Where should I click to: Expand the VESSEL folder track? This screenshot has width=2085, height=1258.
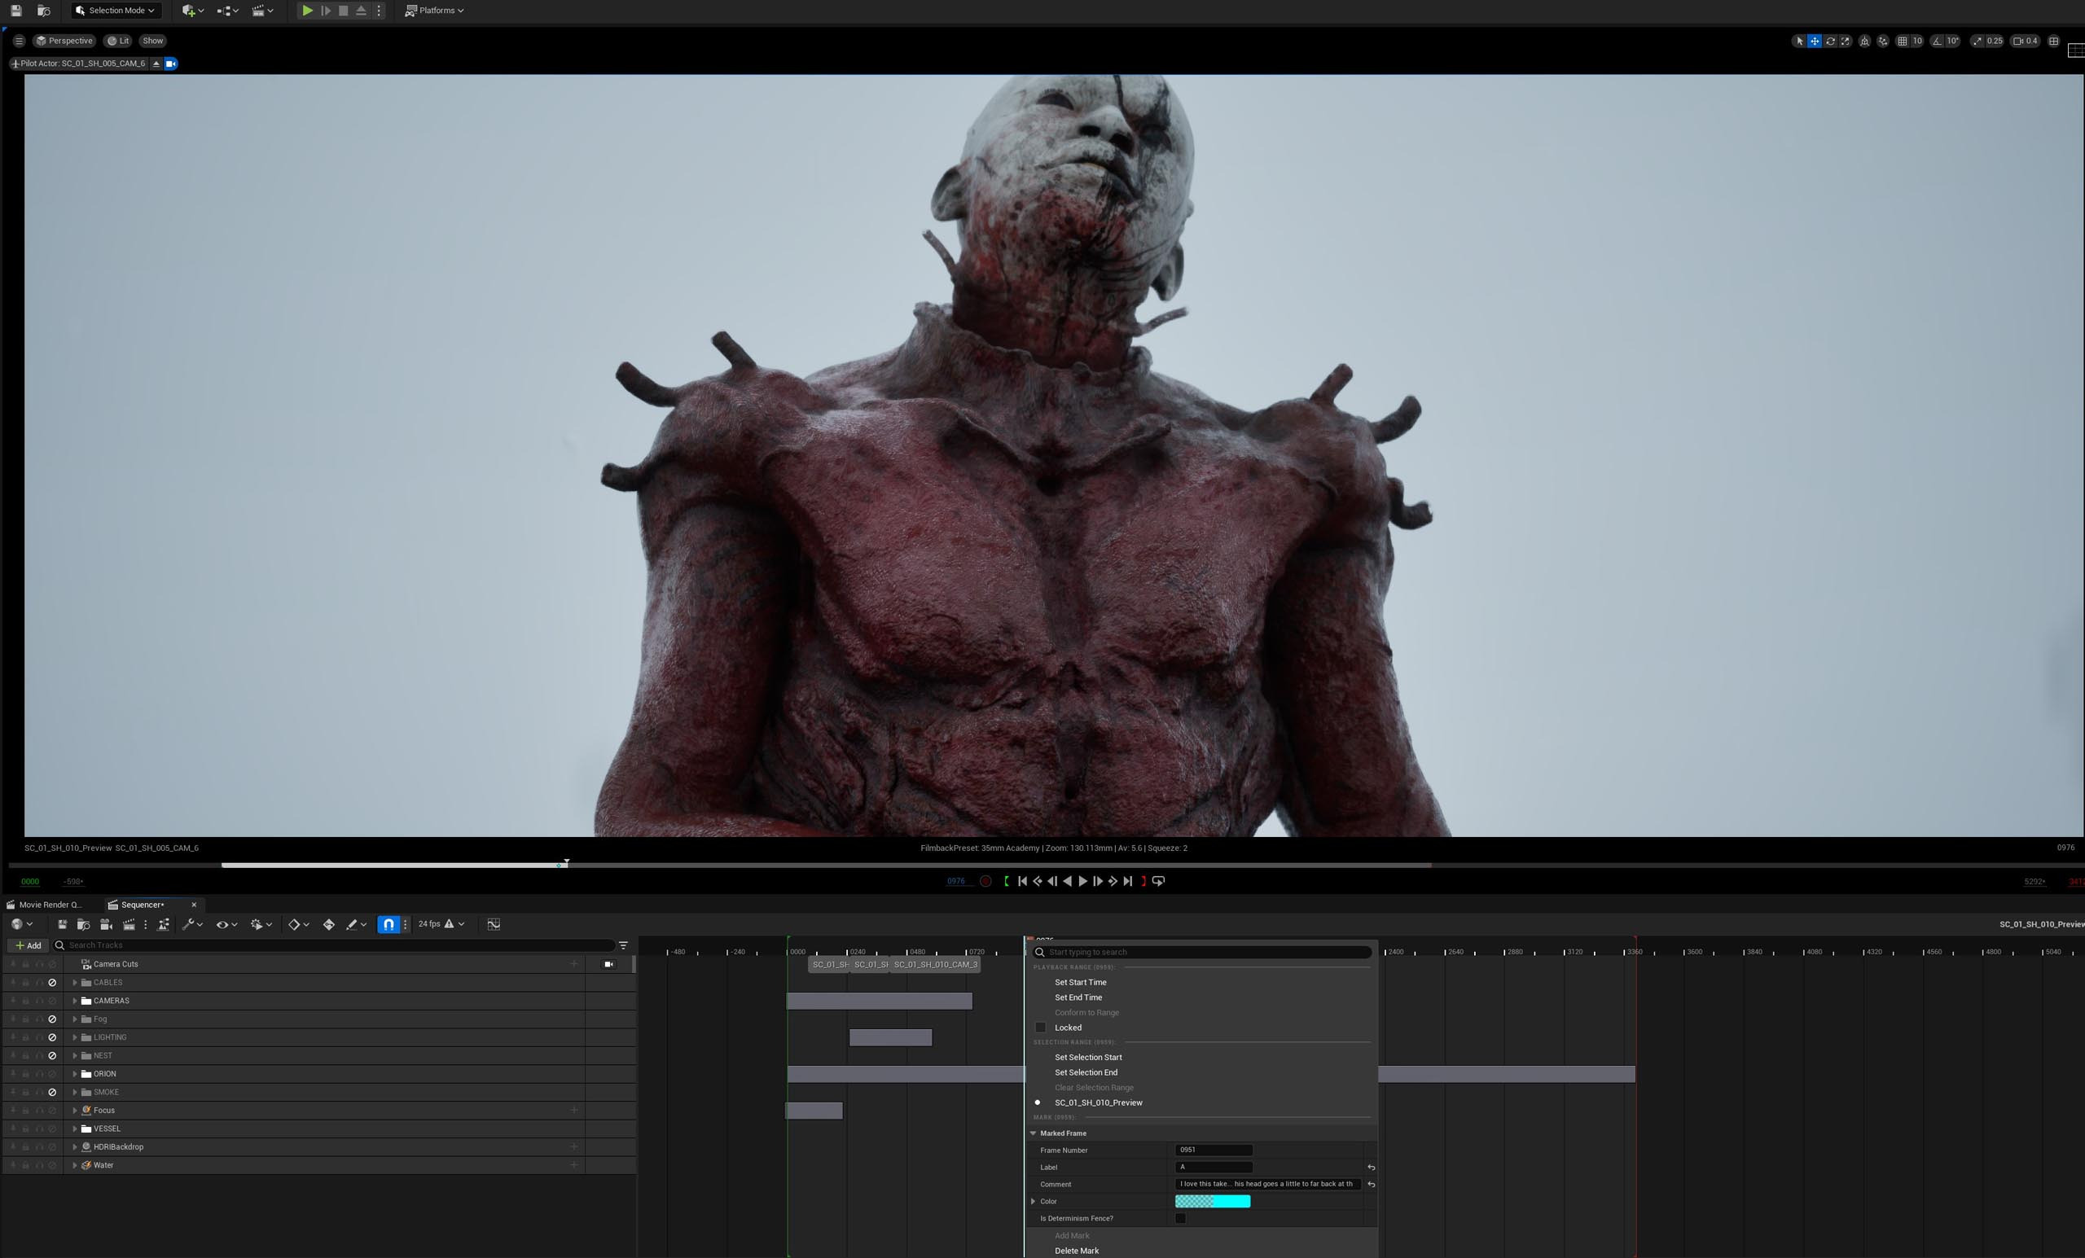click(74, 1129)
